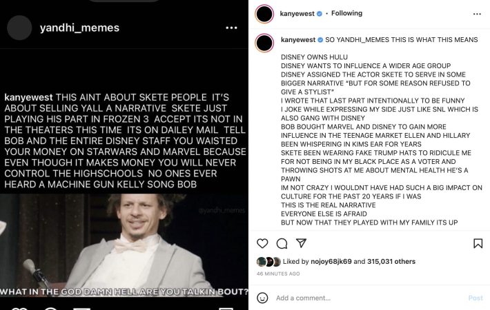The image size is (490, 310).
Task: Click the liker avatars next to Liked by
Action: (x=268, y=262)
